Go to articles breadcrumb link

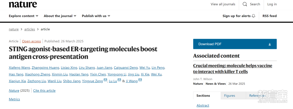(30, 29)
